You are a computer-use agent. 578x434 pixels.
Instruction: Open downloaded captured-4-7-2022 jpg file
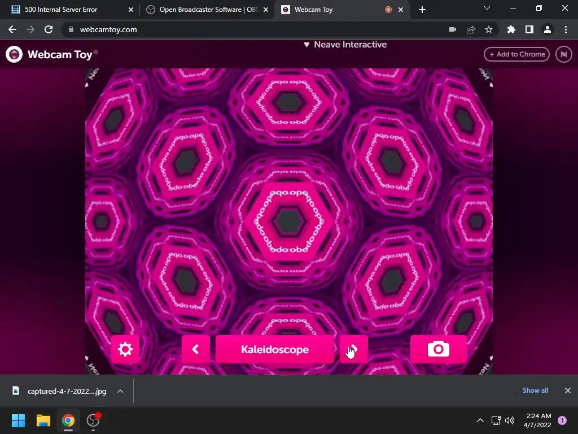[61, 391]
